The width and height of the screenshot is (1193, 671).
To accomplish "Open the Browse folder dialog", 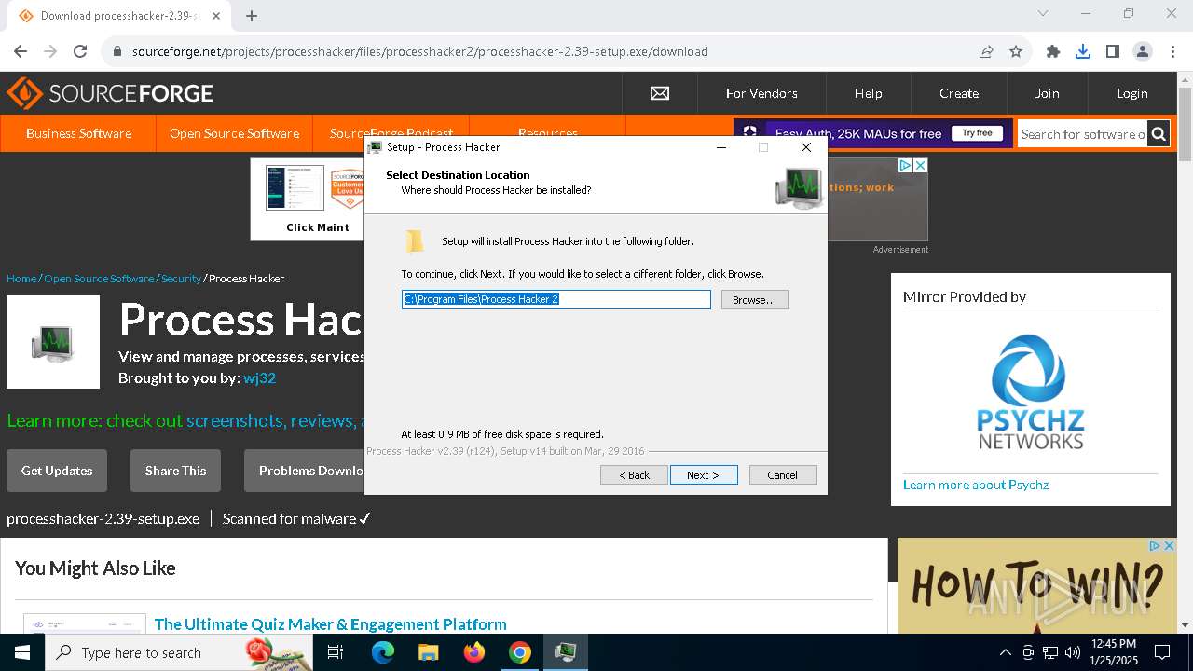I will [x=755, y=300].
